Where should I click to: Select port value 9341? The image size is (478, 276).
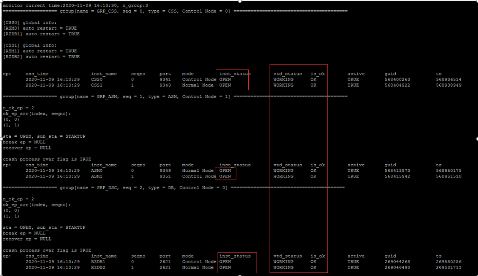165,80
